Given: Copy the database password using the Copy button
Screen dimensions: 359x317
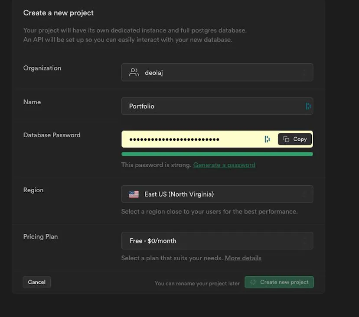Looking at the screenshot, I should (x=294, y=139).
